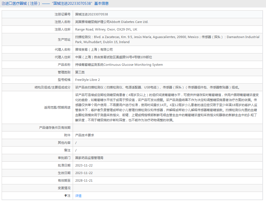
Task: Click the 附件 label
Action: (67, 135)
